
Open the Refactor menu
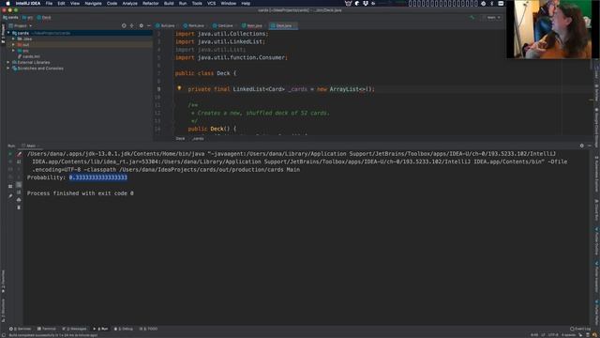coord(150,4)
